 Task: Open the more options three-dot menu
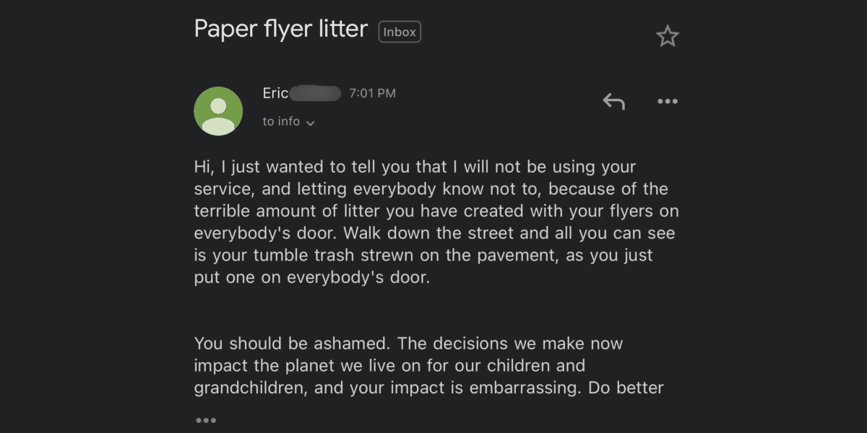[667, 102]
